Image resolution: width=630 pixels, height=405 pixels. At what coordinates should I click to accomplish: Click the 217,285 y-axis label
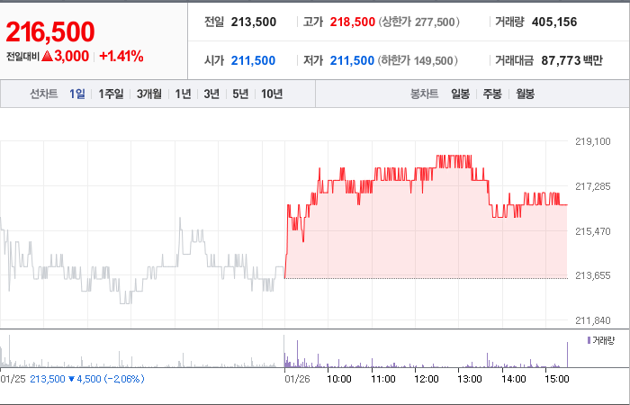point(592,186)
